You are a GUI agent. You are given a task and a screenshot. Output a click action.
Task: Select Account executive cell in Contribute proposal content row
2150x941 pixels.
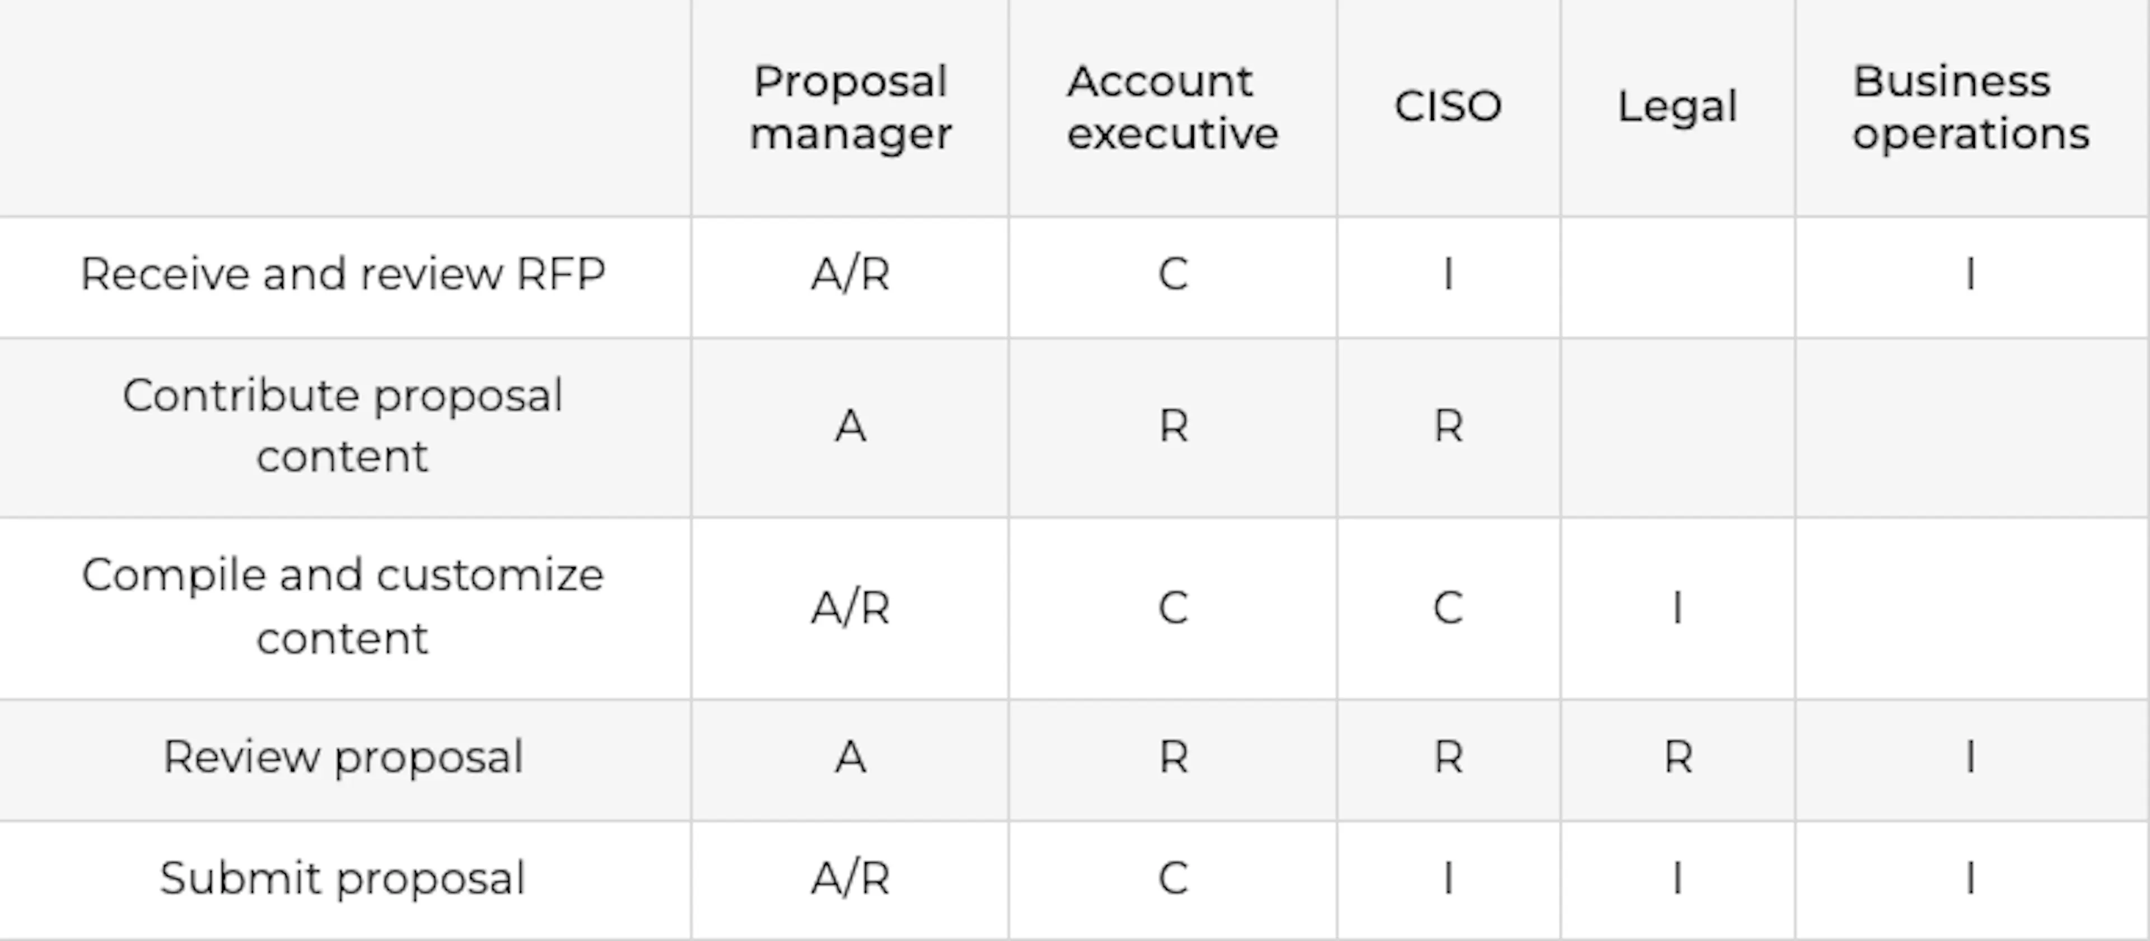point(1172,427)
